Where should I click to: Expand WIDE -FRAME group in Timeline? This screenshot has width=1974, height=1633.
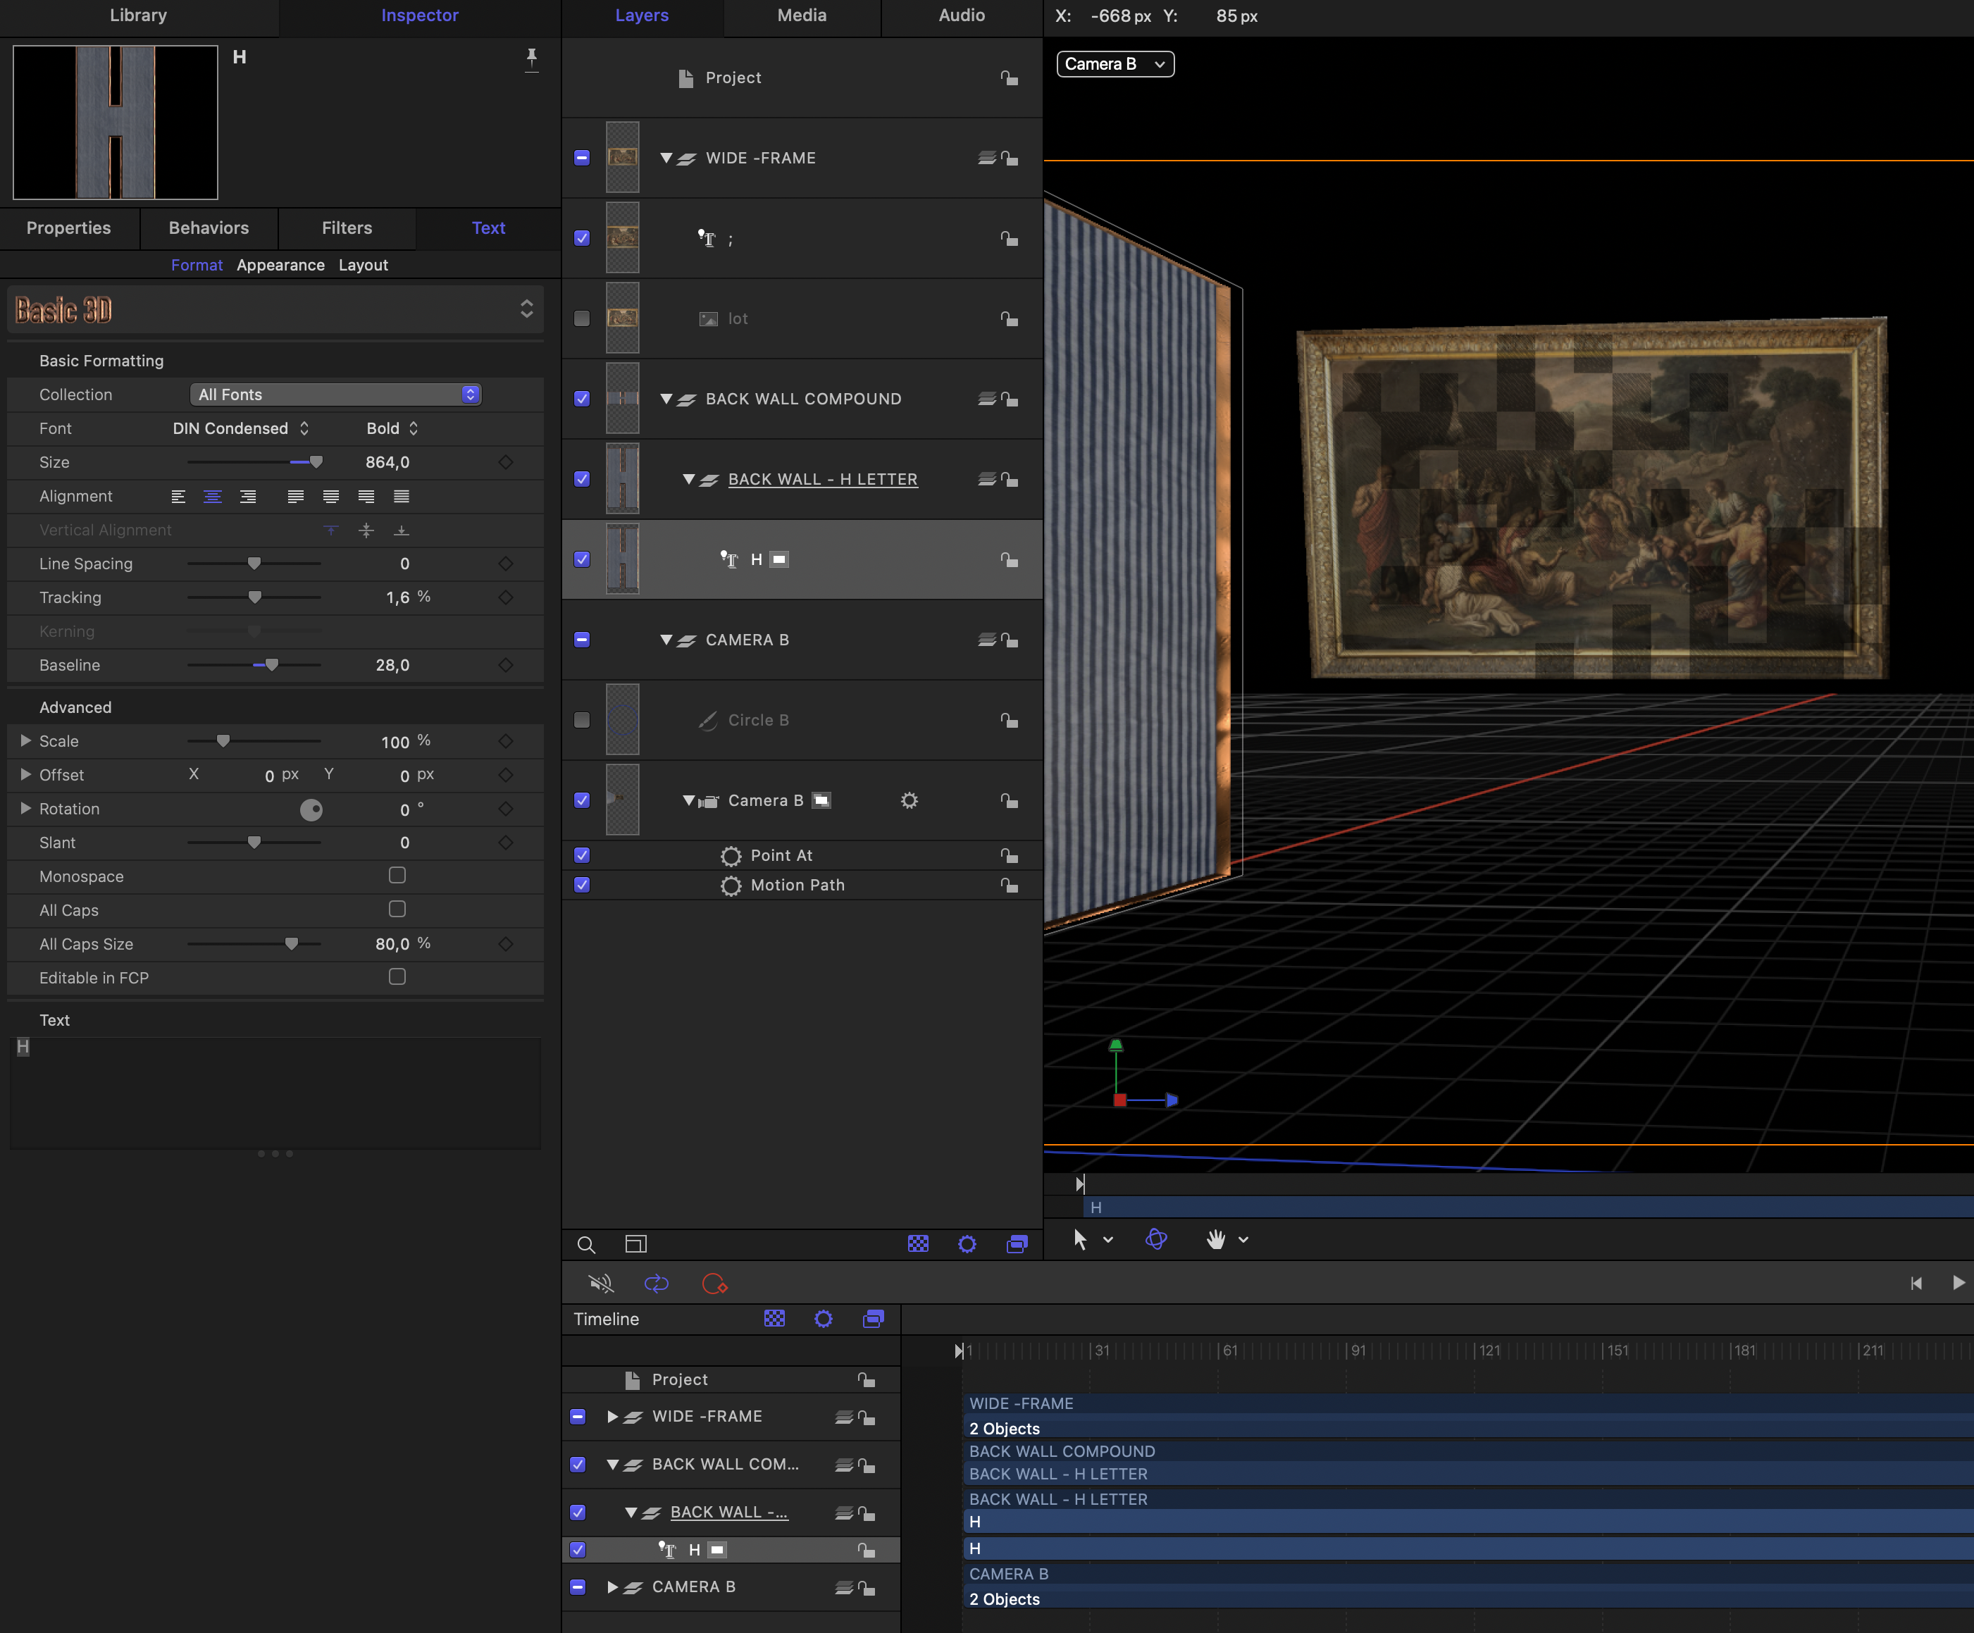612,1417
